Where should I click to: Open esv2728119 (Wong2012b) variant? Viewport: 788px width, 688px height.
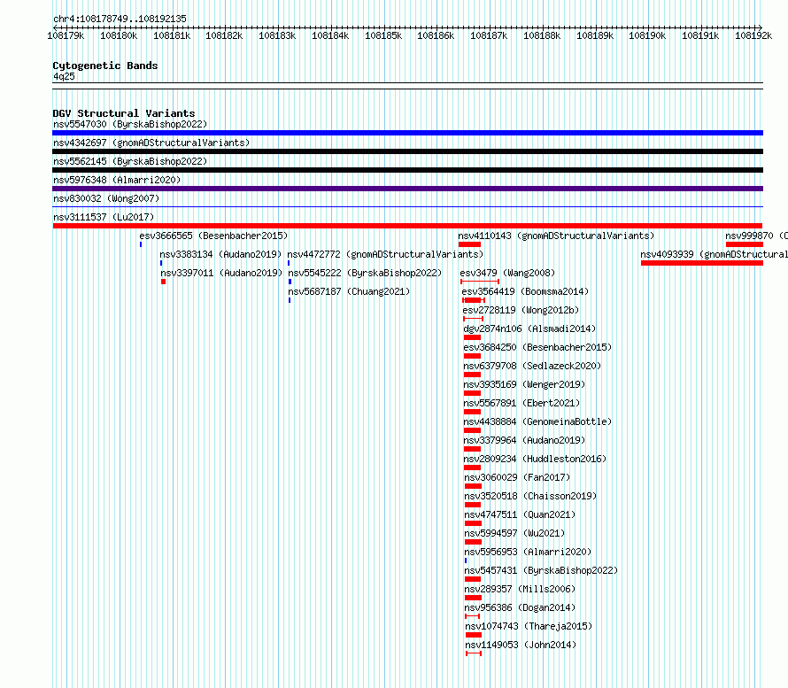coord(521,310)
